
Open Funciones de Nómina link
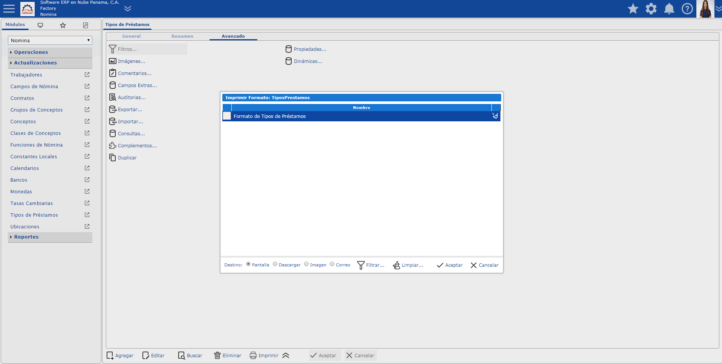(37, 145)
